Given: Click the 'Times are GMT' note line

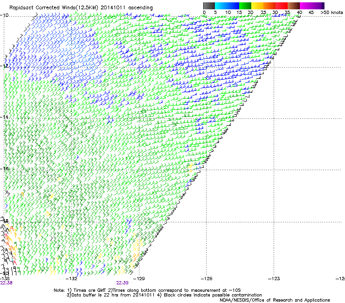Looking at the screenshot, I should click(x=147, y=290).
